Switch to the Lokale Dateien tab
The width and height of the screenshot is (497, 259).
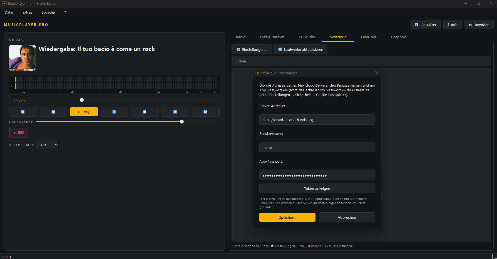(272, 37)
